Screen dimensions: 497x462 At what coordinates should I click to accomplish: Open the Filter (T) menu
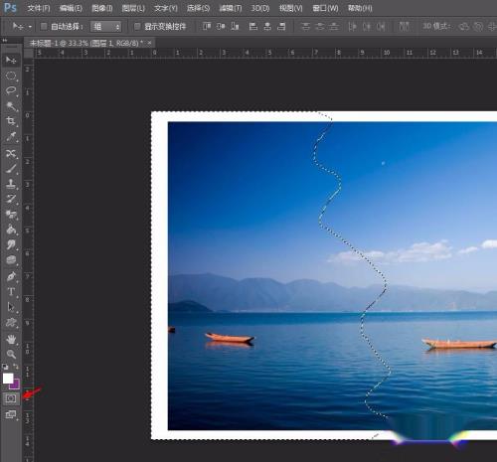point(231,8)
